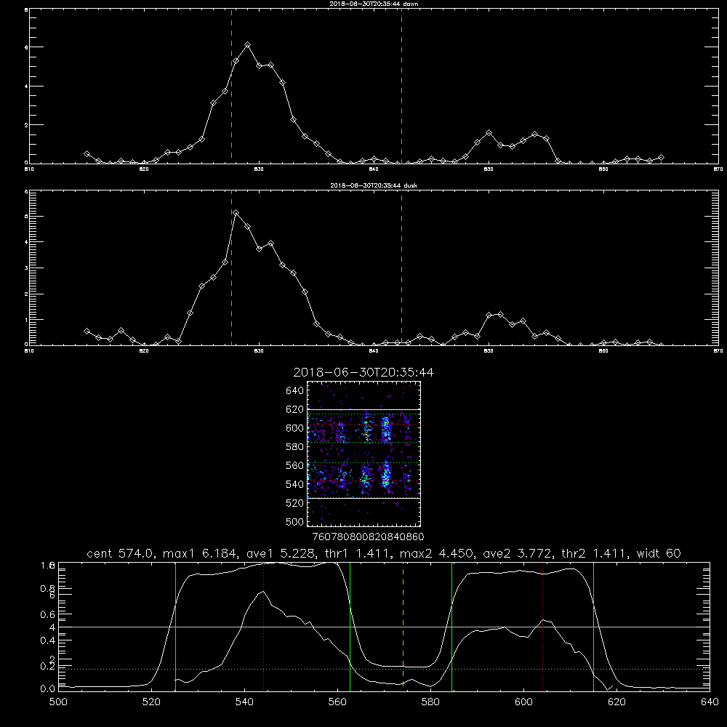Click the green solid line near 525 in bottom plot

pyautogui.click(x=175, y=627)
